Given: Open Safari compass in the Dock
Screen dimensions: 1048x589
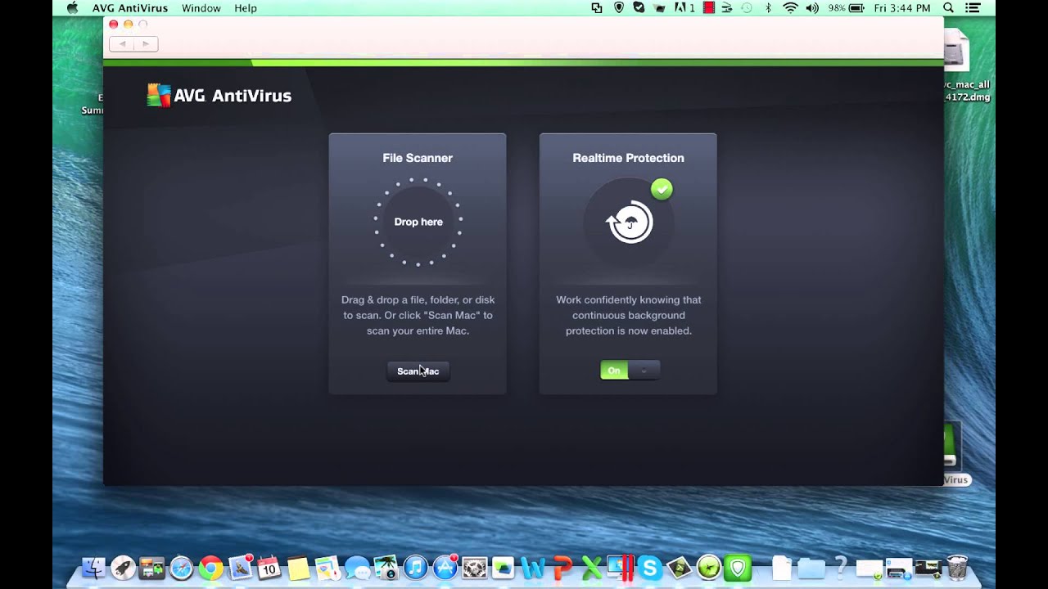Looking at the screenshot, I should pos(181,568).
